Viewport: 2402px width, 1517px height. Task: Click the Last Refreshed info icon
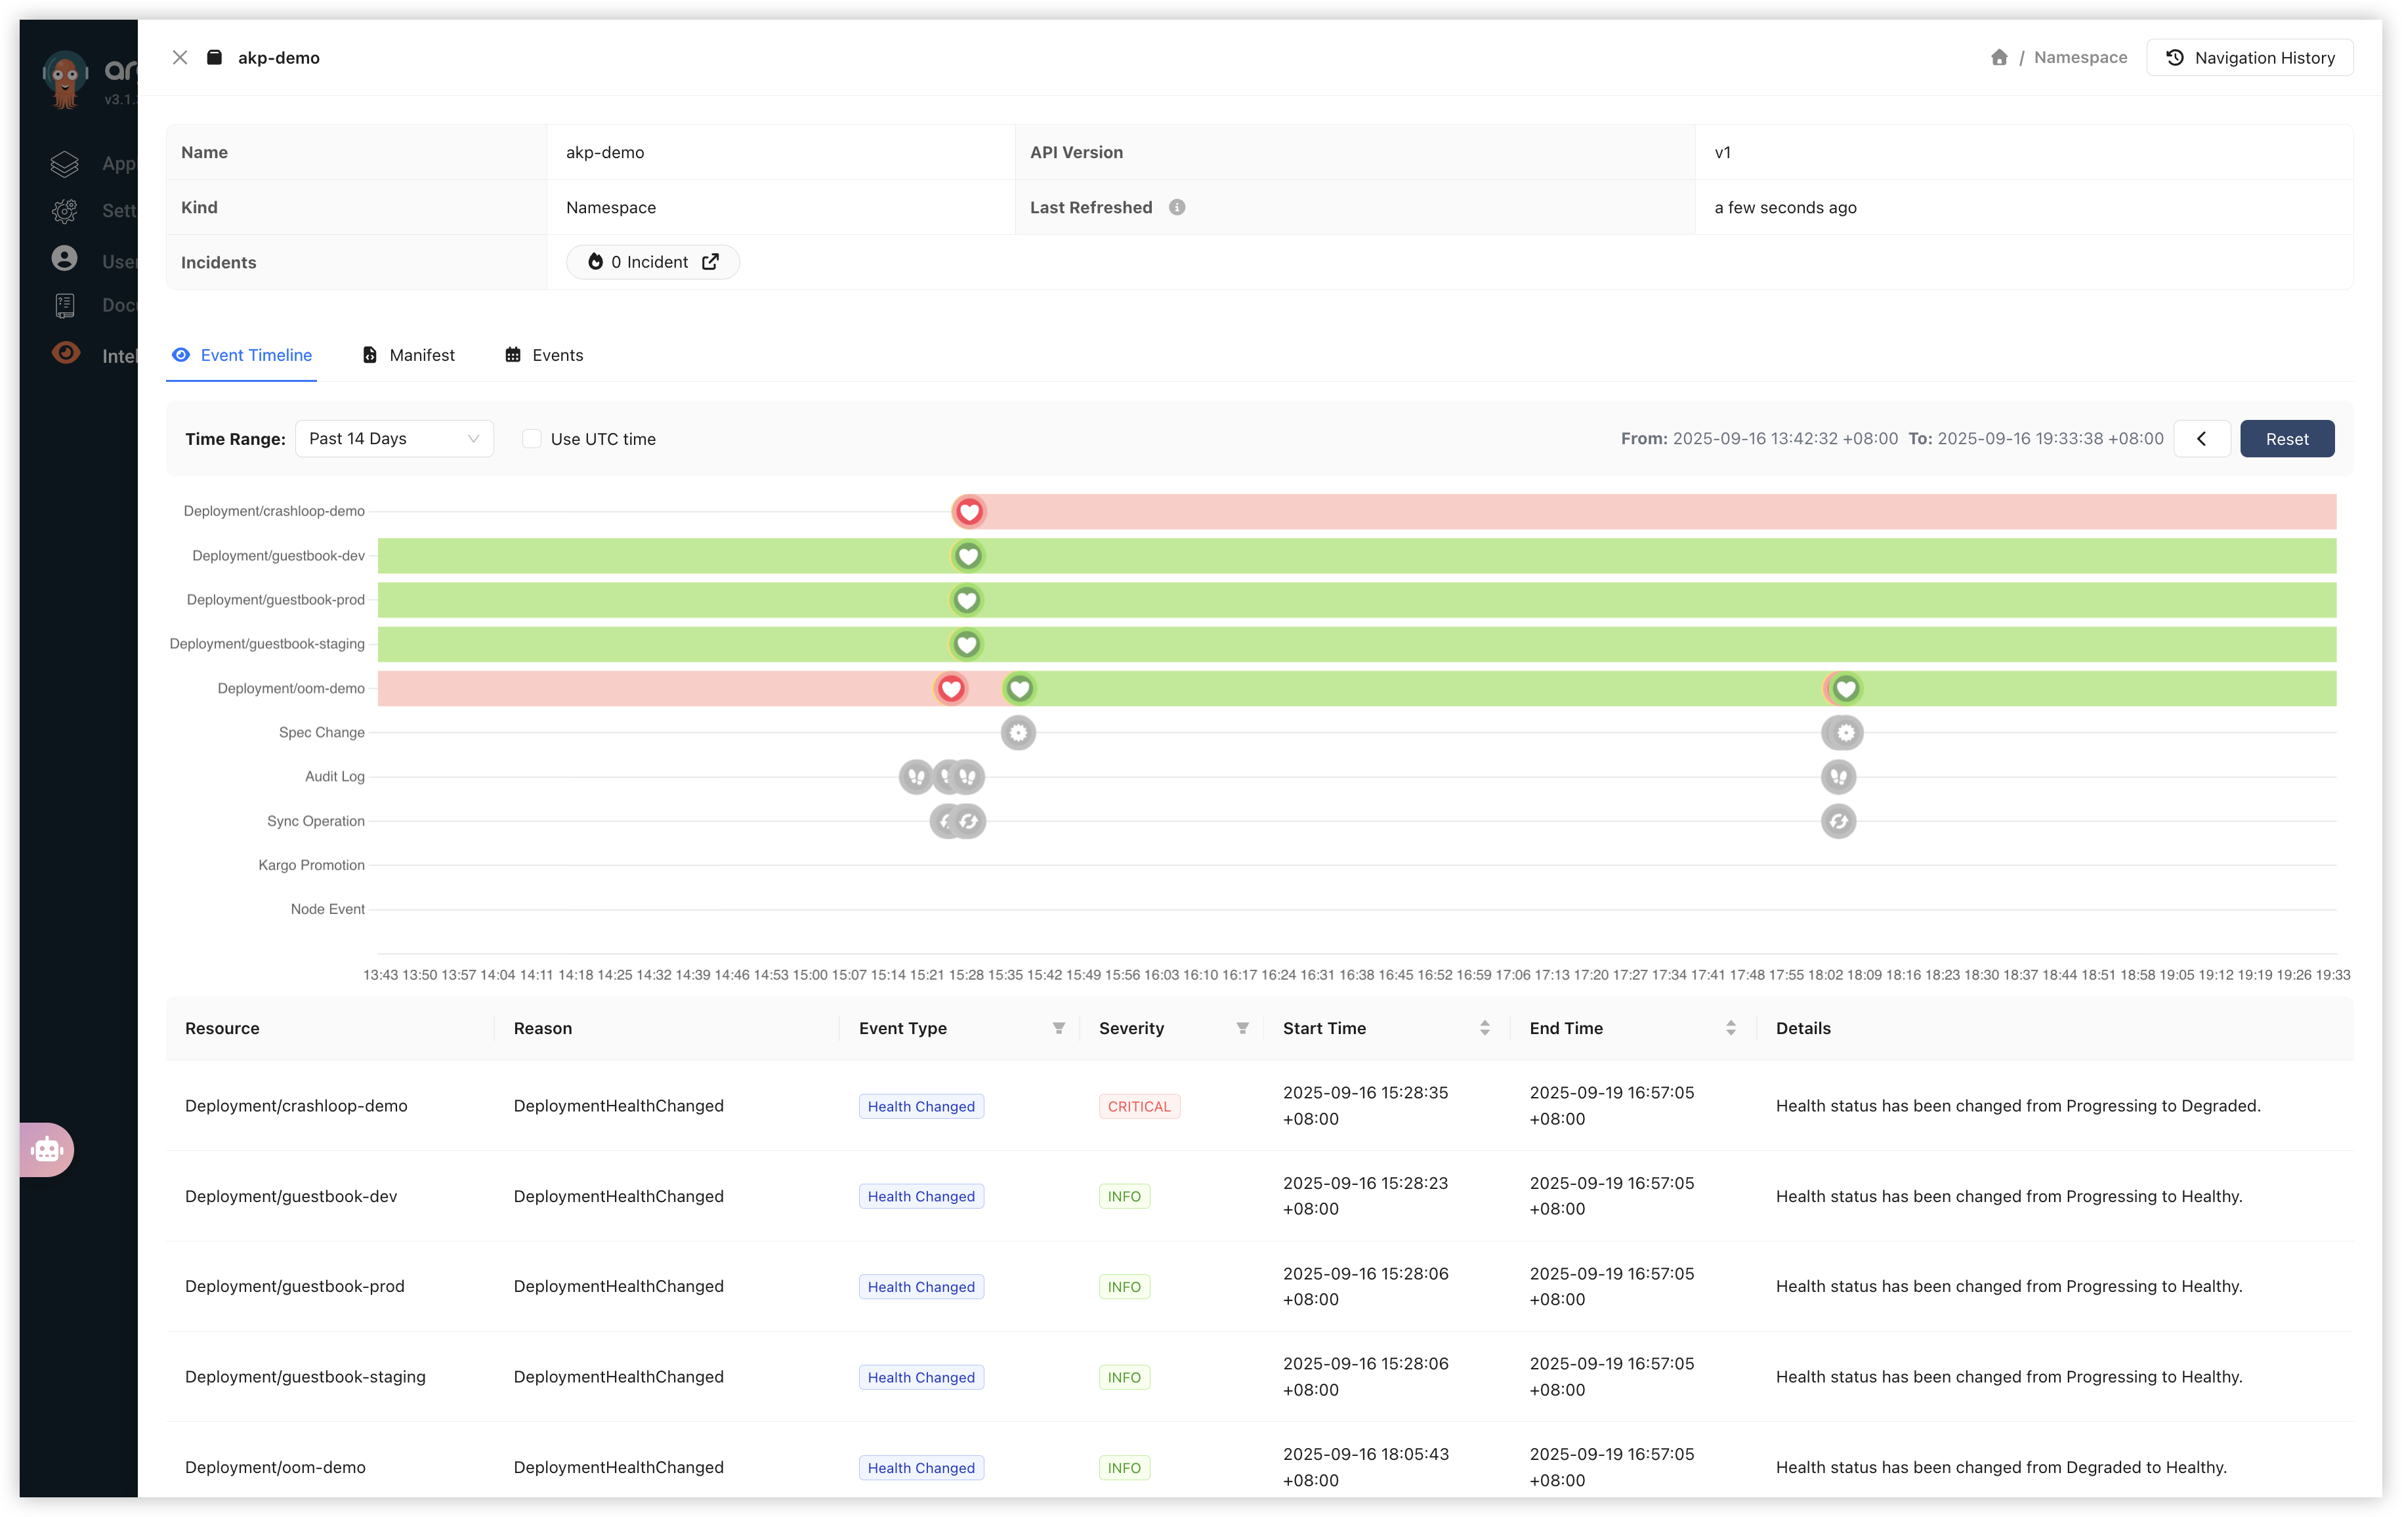point(1177,207)
